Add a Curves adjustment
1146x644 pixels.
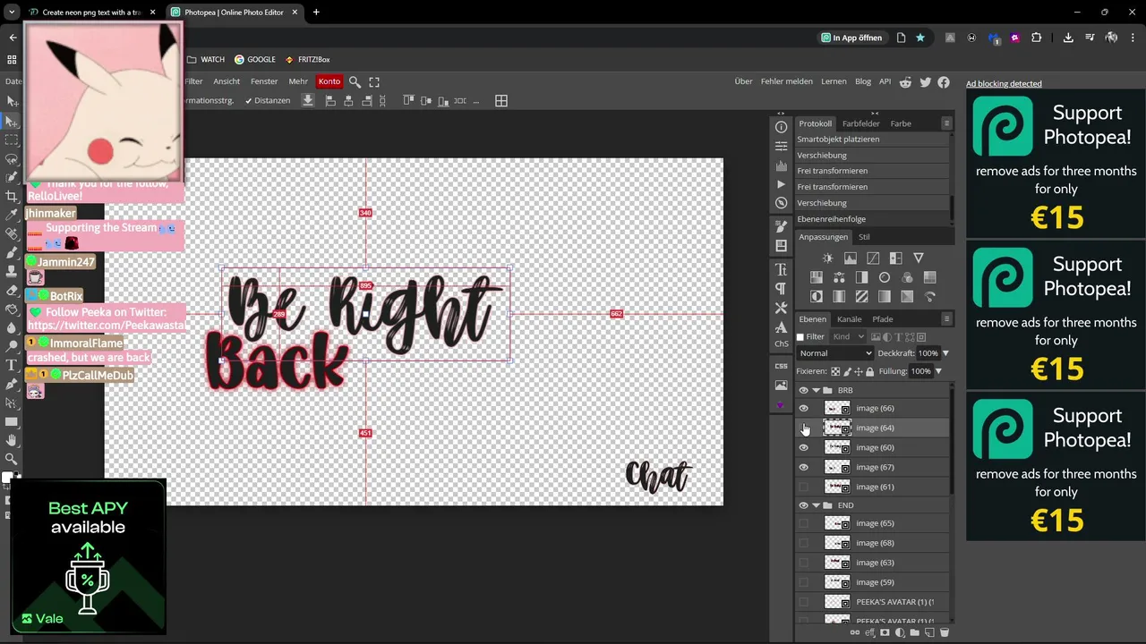pyautogui.click(x=873, y=258)
